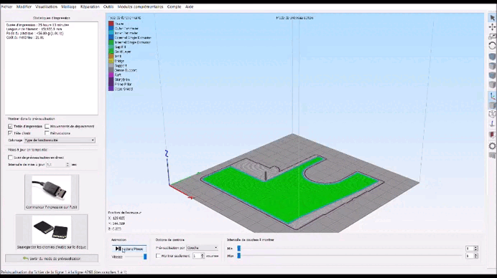Viewport: 497px width, 278px height.
Task: Open the Fichier menu
Action: pos(6,6)
